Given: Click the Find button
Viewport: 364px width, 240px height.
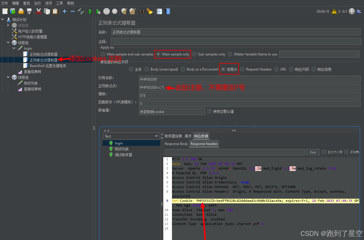Looking at the screenshot, I should 313,152.
